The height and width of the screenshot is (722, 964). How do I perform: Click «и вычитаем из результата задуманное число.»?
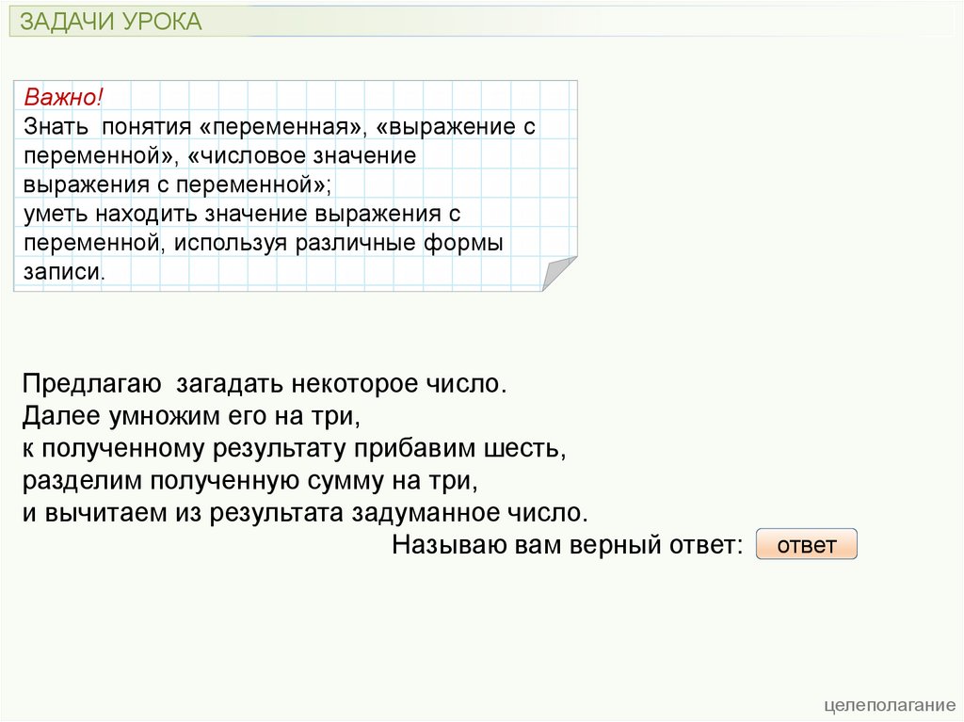pos(306,513)
